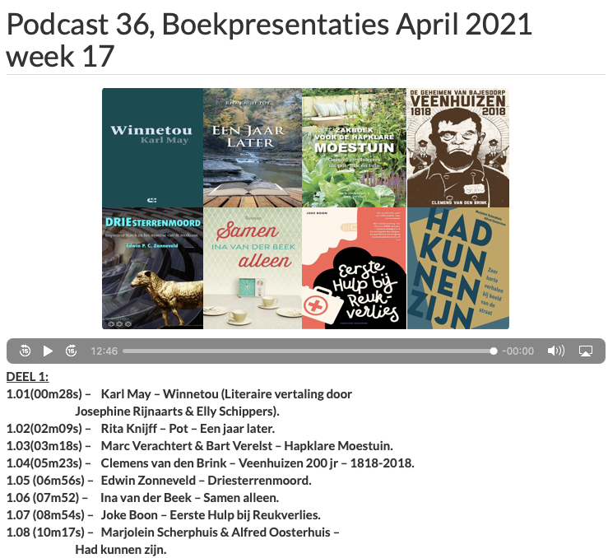
Task: Select the Hapklare Moestuin book cover
Action: coord(354,147)
